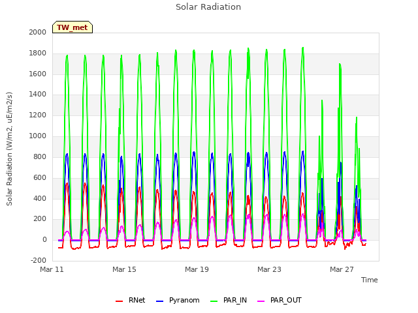418x313 pixels.
Task: Click the 800 y-axis tick label
Action: tap(40, 156)
